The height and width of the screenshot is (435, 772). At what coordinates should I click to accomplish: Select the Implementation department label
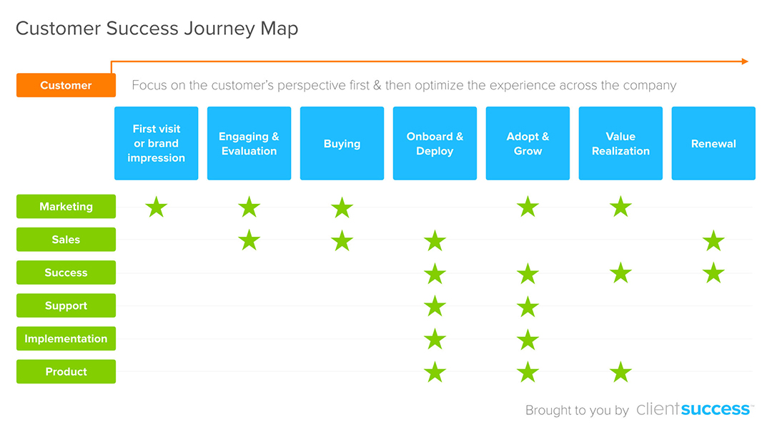(66, 338)
